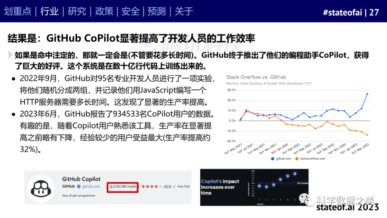Image resolution: width=387 pixels, height=218 pixels.
Task: Click the Copilot's impact chart thumbnail
Action: 254,187
